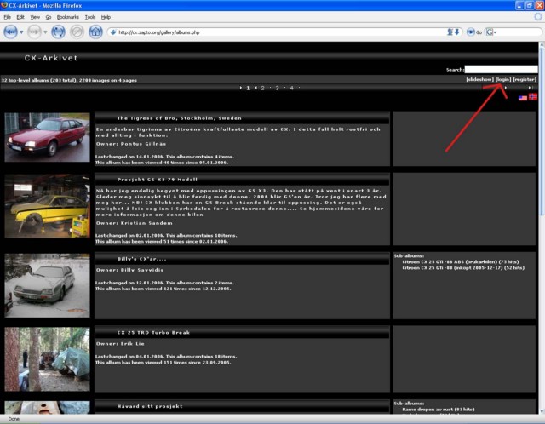Click the Back navigation button
The width and height of the screenshot is (545, 424).
[10, 32]
